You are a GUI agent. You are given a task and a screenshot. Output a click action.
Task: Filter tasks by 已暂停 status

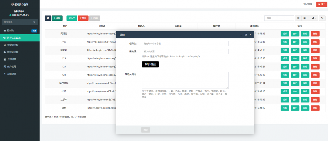[83, 18]
